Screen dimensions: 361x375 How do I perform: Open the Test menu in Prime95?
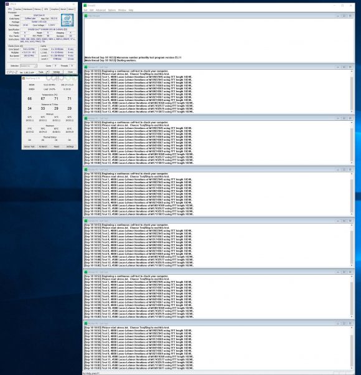tap(85, 10)
